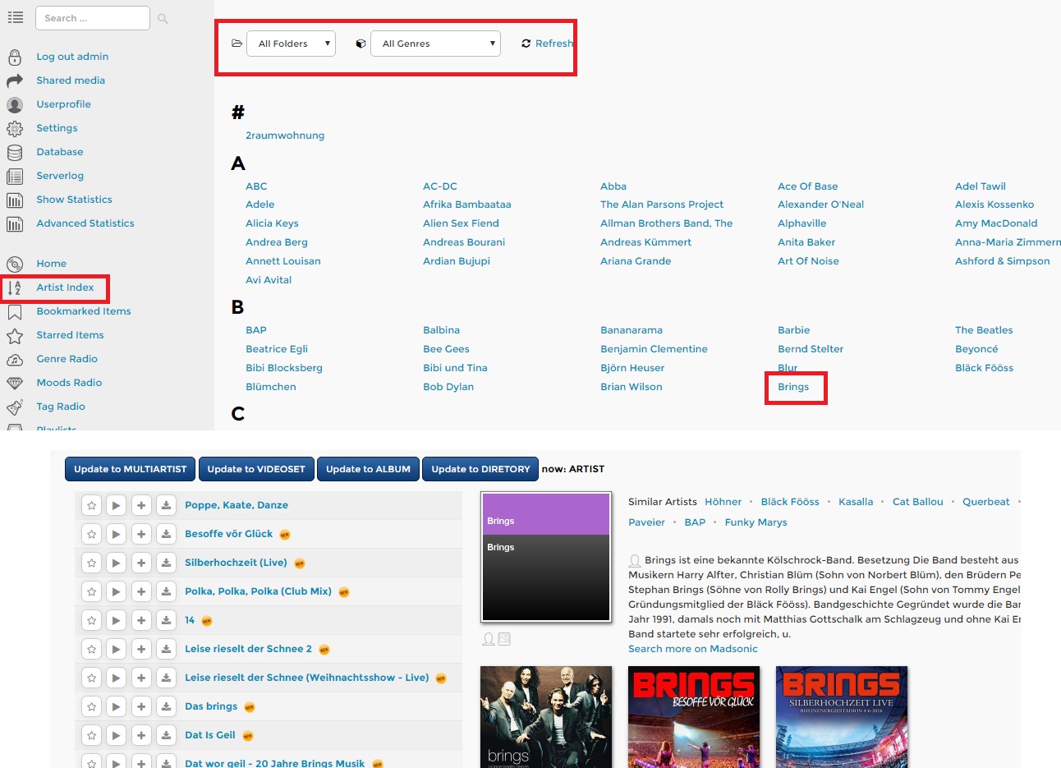This screenshot has height=768, width=1061.
Task: Click the Starred Items star icon
Action: click(x=15, y=335)
